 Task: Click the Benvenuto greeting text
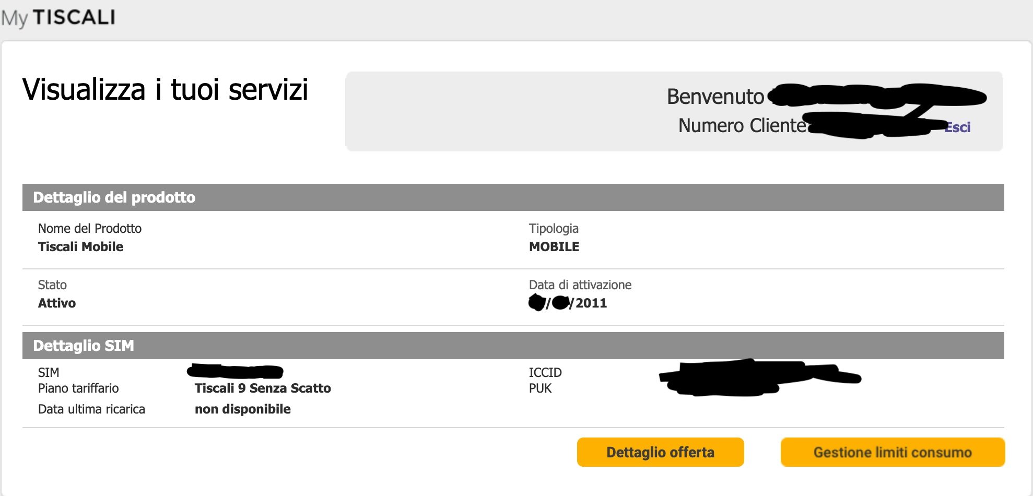(x=715, y=97)
